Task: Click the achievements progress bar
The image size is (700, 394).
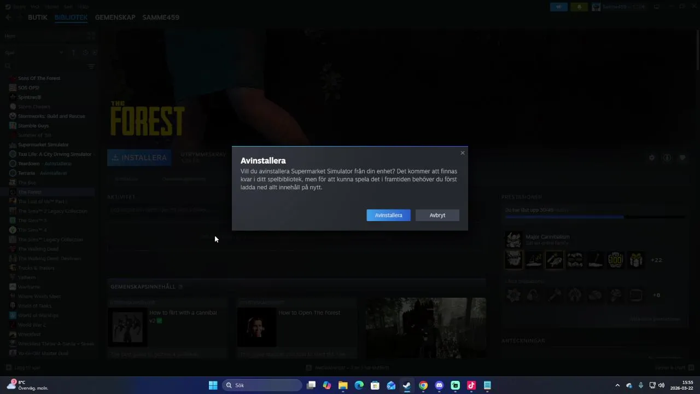Action: pyautogui.click(x=594, y=217)
